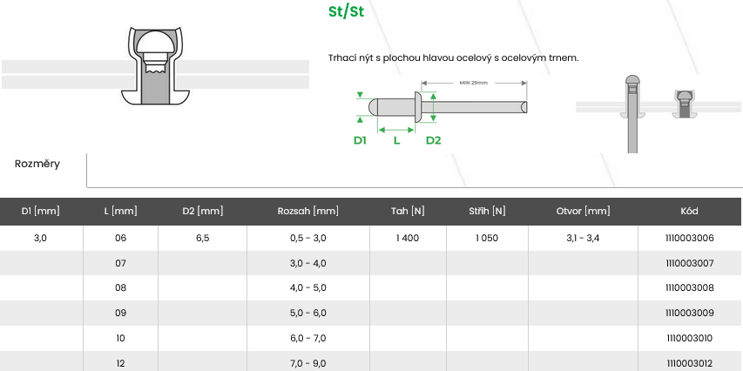
Task: Click the Tah [N] column header
Action: point(408,211)
